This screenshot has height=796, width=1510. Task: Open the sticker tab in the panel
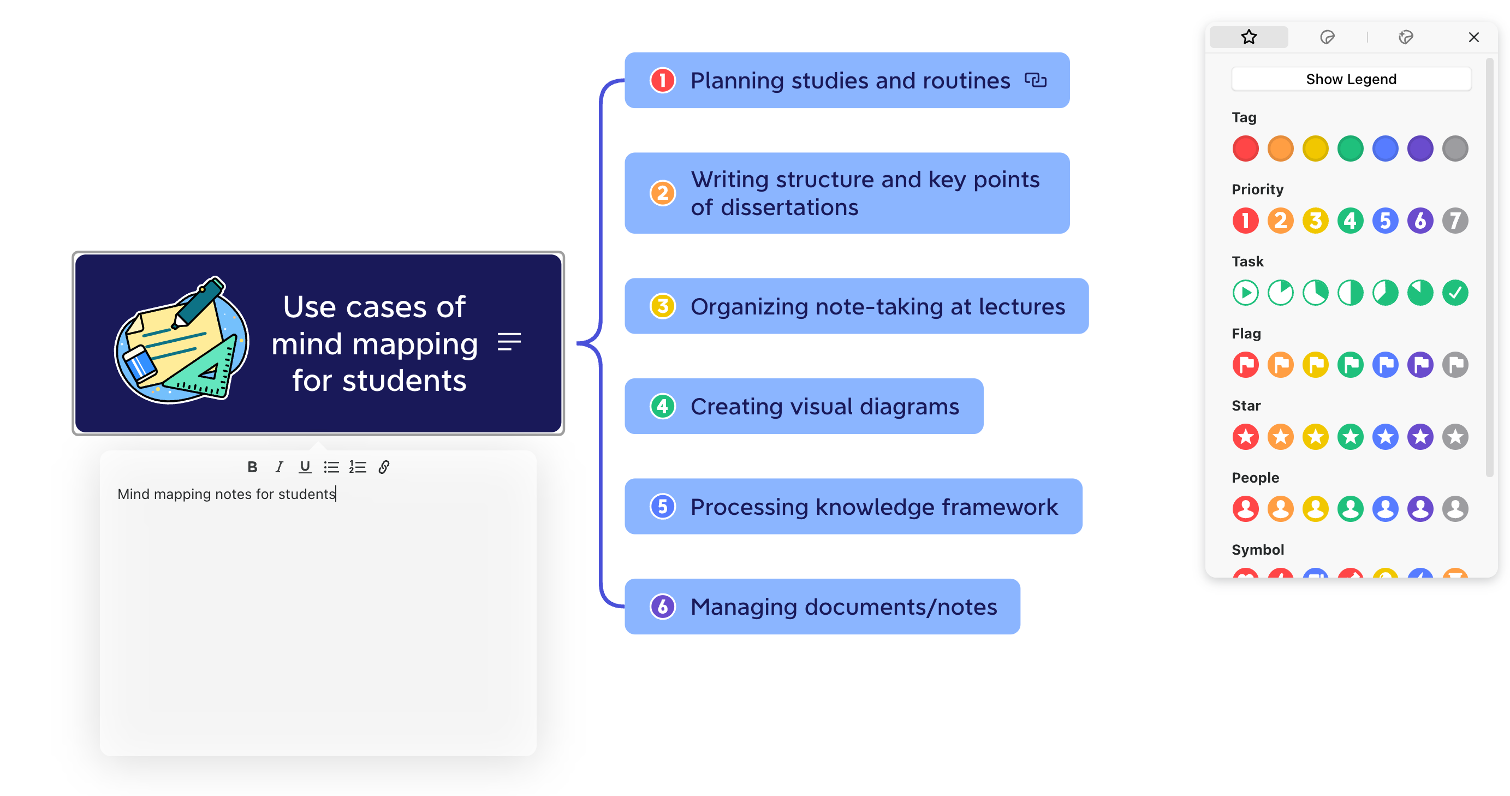pyautogui.click(x=1327, y=37)
